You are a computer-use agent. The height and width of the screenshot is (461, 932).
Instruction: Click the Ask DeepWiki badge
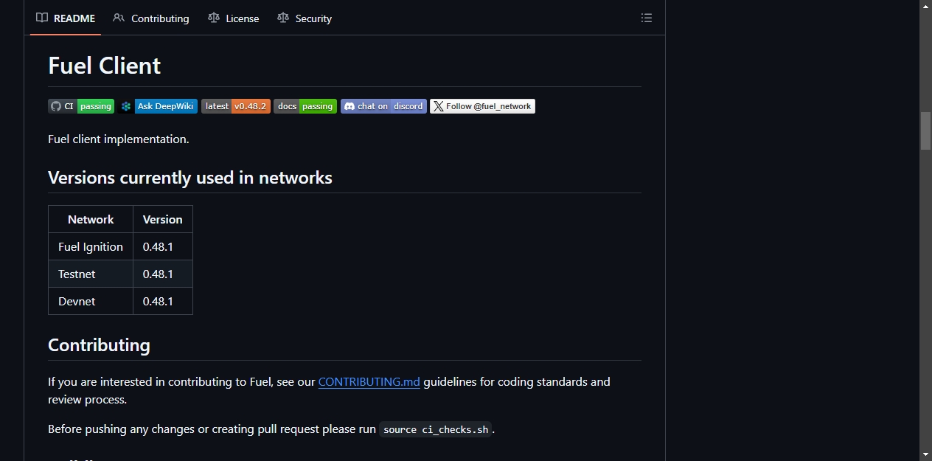click(x=158, y=106)
